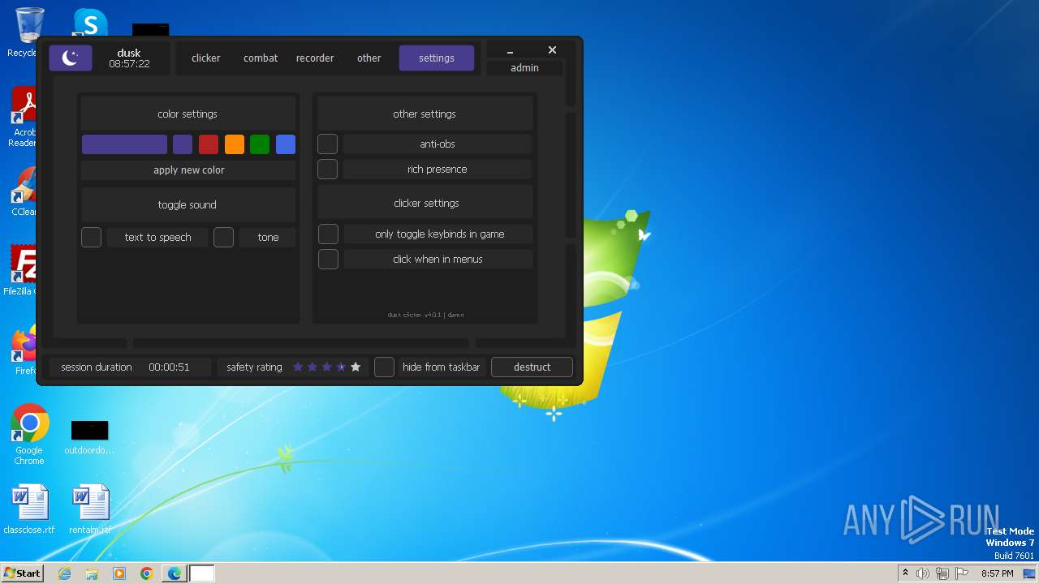This screenshot has width=1039, height=584.
Task: Enable only toggle keybinds in game
Action: point(329,234)
